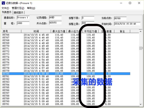Select row 85774

pyautogui.click(x=66, y=57)
